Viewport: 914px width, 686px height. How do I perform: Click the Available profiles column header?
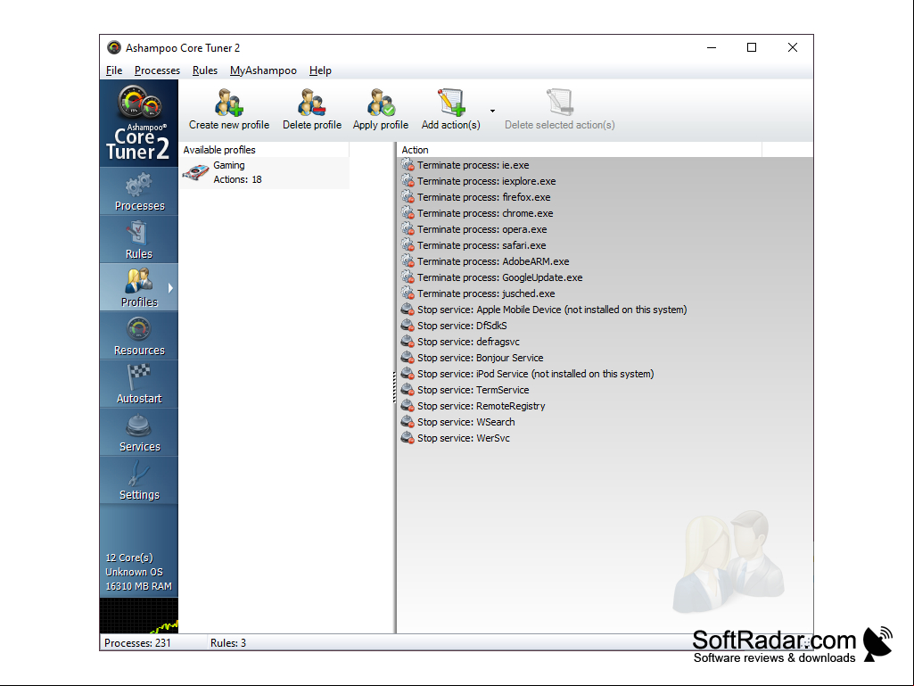(x=265, y=150)
